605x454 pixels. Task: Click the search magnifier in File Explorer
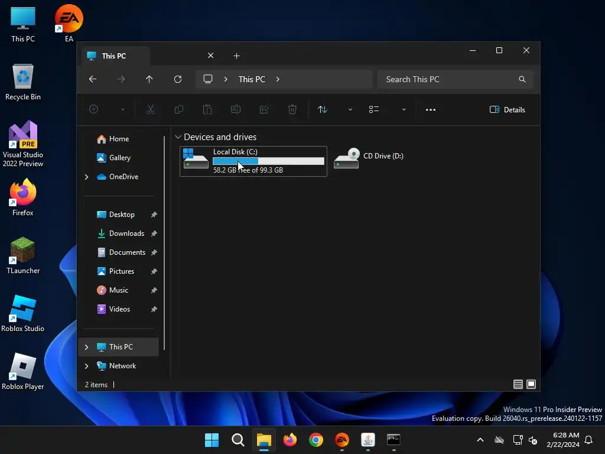(522, 79)
